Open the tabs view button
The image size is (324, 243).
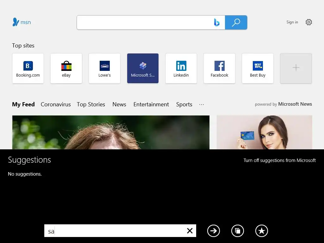coord(238,231)
